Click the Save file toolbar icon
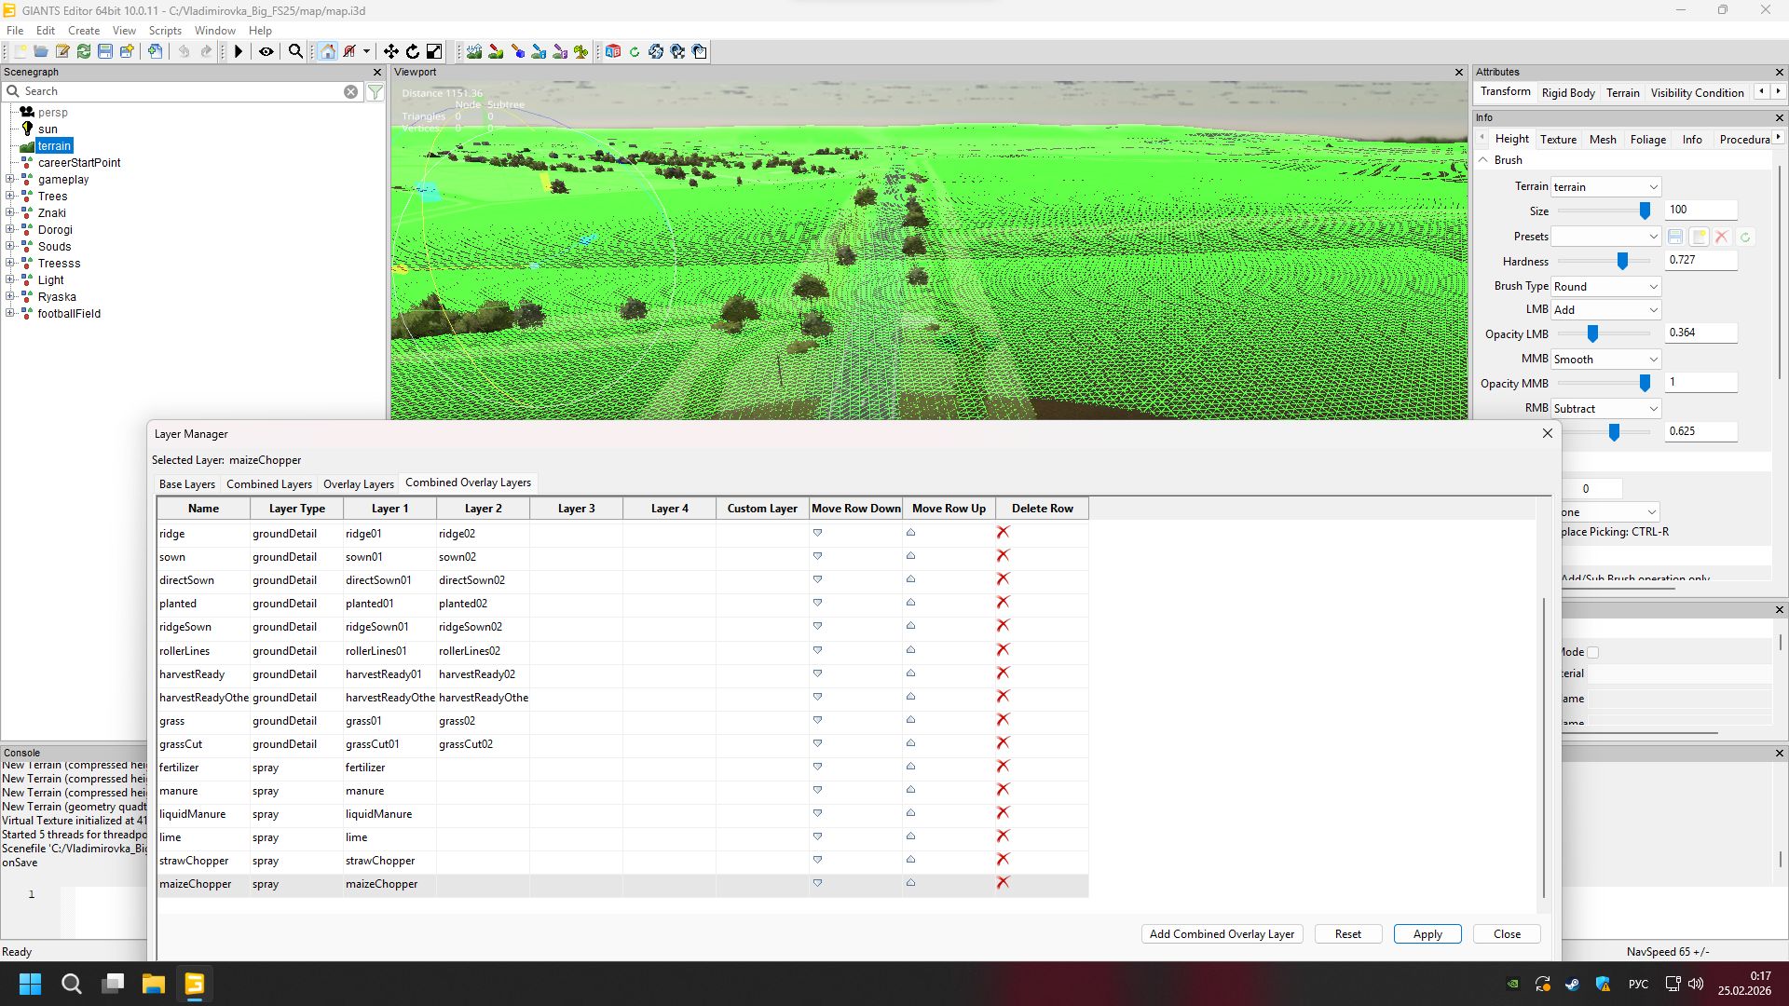 click(x=105, y=52)
